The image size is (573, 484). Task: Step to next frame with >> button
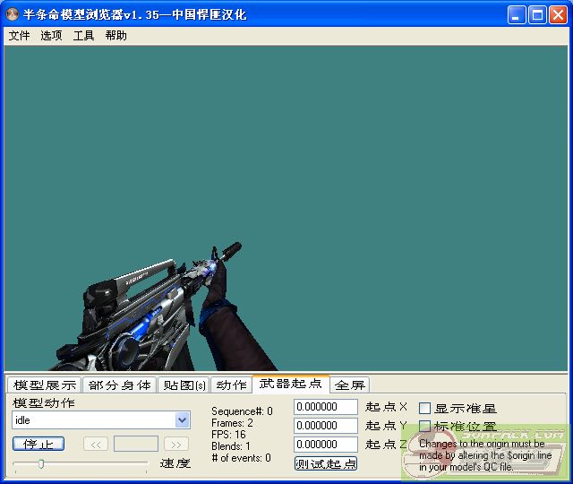[x=176, y=445]
